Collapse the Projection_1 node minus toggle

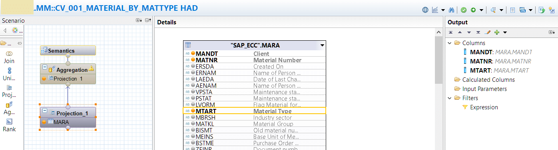[44, 111]
